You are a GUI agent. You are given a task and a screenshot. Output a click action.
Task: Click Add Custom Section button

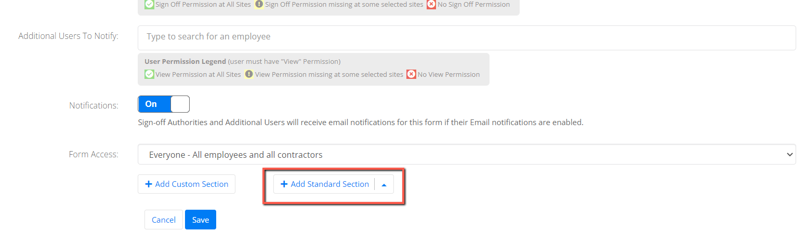pos(187,184)
